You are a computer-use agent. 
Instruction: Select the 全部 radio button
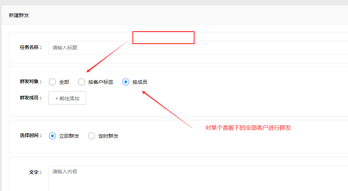pyautogui.click(x=52, y=82)
